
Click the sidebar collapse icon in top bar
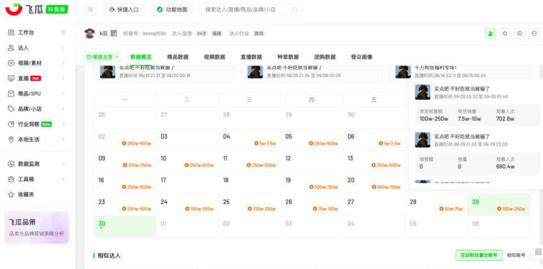coord(90,10)
